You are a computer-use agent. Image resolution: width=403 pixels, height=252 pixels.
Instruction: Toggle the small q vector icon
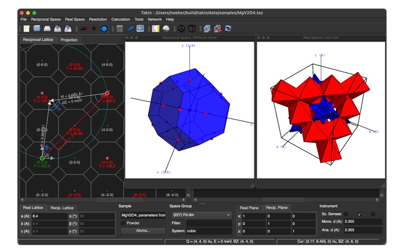[94, 29]
